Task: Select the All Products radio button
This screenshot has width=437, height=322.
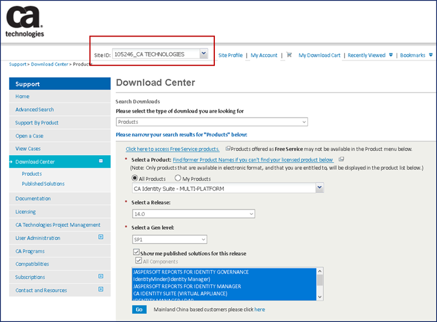Action: (135, 178)
